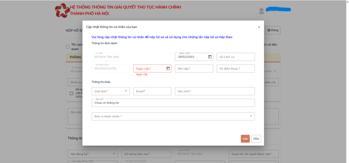This screenshot has width=349, height=163.
Task: Click the blue Vui lòng cập nhật instruction text
Action: (162, 37)
